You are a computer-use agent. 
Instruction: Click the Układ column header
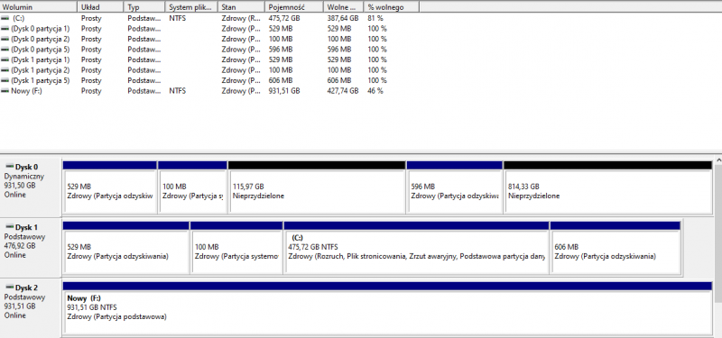tap(100, 7)
